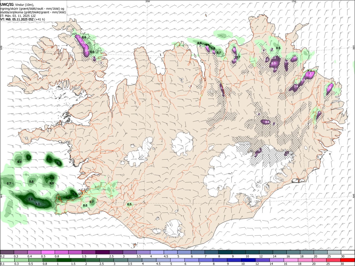The image size is (355, 266).
Task: Pick the deep navy 10–12 rain legend swatch
Action: click(248, 260)
